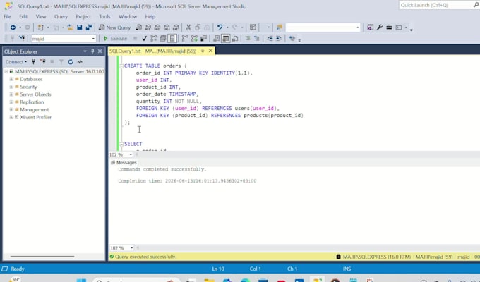Expand the Databases node
This screenshot has height=282, width=480.
11,79
